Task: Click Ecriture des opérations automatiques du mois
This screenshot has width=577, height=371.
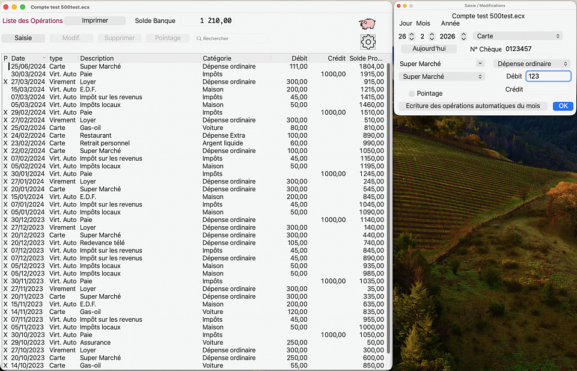Action: click(x=472, y=106)
